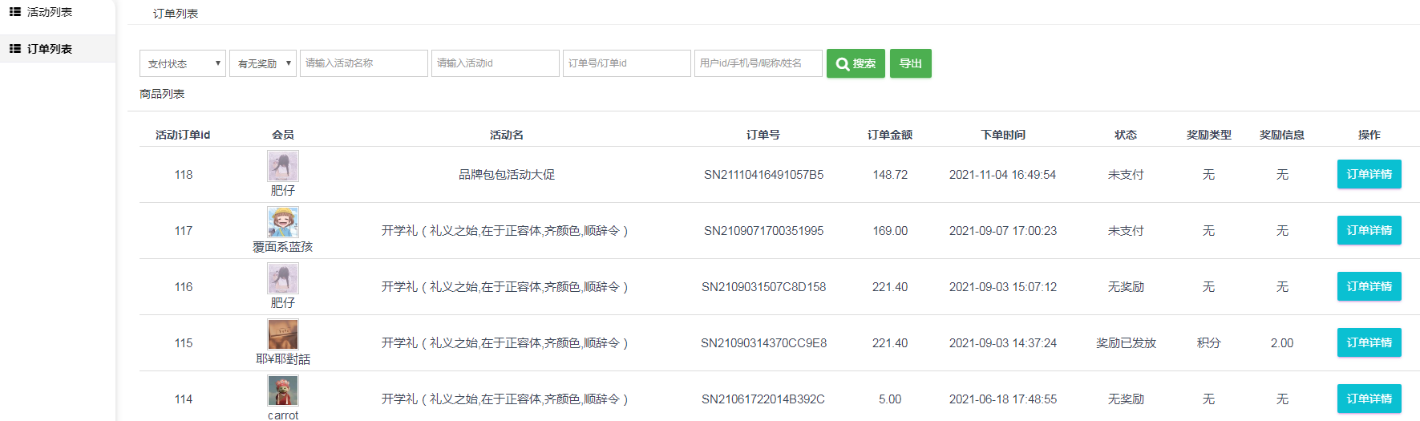Viewport: 1420px width, 421px height.
Task: Open 活动列表 in the sidebar
Action: [50, 12]
